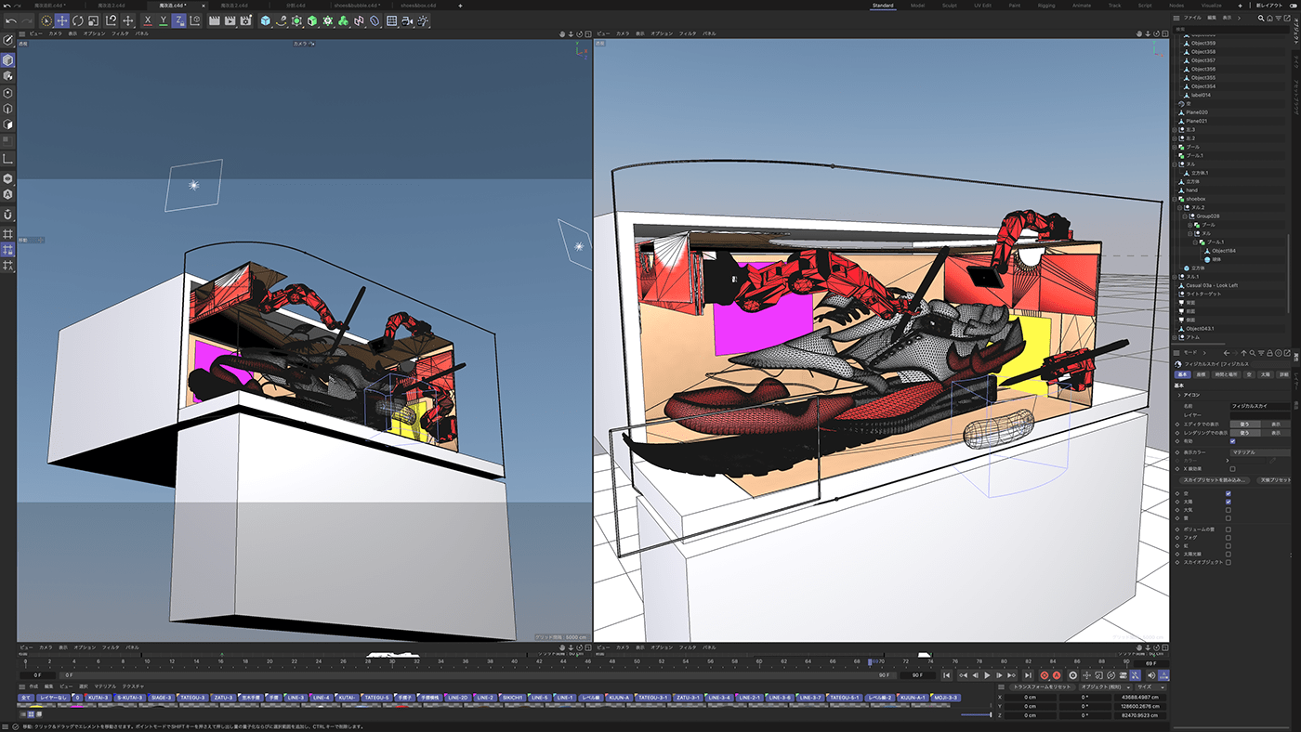Select the 大陽 tab in Attributes
This screenshot has height=732, width=1301.
(x=1265, y=374)
